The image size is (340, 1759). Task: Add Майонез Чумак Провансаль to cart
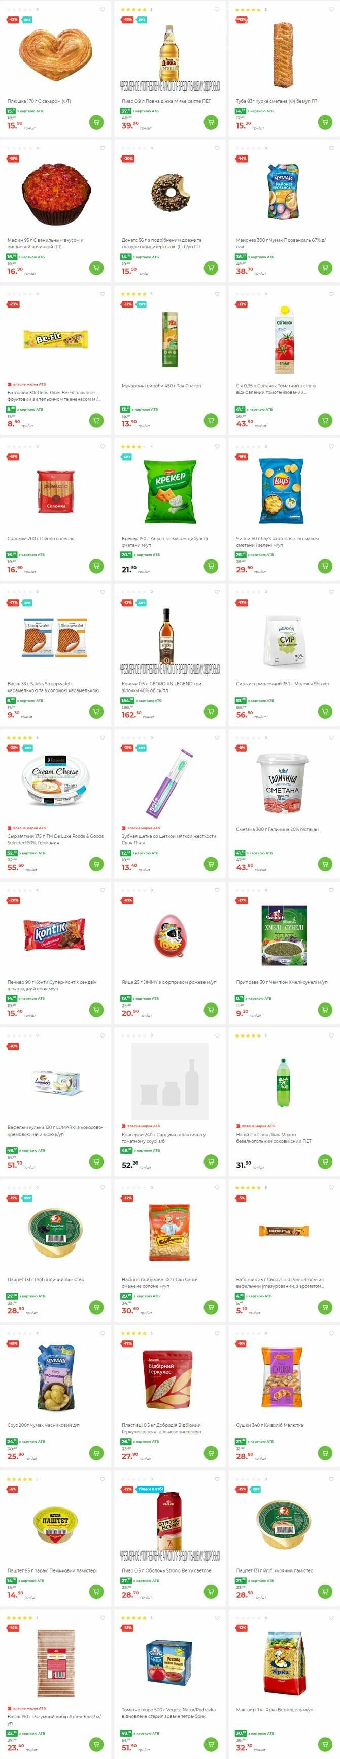tap(325, 268)
